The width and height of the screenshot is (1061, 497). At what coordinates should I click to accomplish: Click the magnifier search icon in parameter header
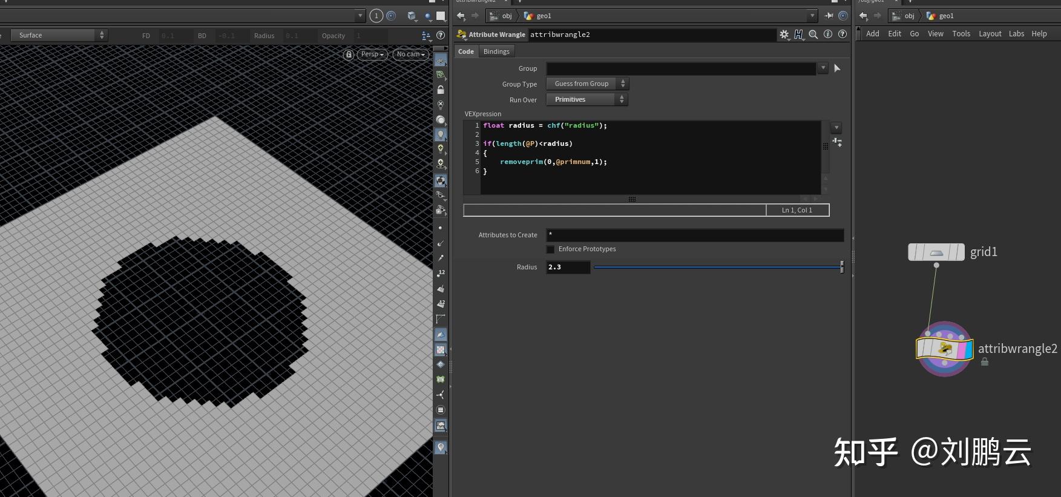pyautogui.click(x=813, y=35)
